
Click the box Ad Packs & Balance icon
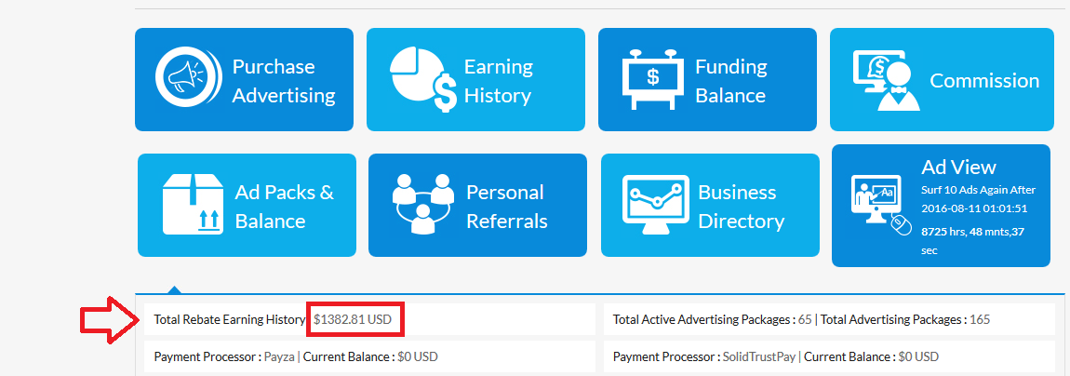tap(190, 205)
